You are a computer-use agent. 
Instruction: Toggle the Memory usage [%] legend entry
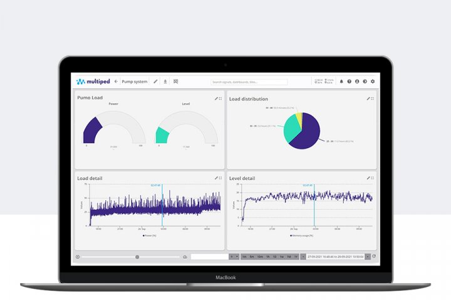pos(302,236)
